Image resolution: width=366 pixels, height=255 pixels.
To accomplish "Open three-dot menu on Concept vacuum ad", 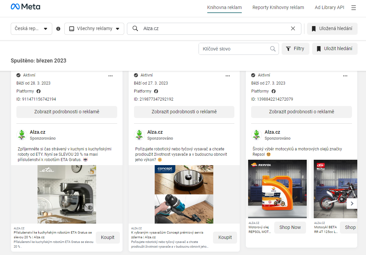I will pyautogui.click(x=228, y=76).
